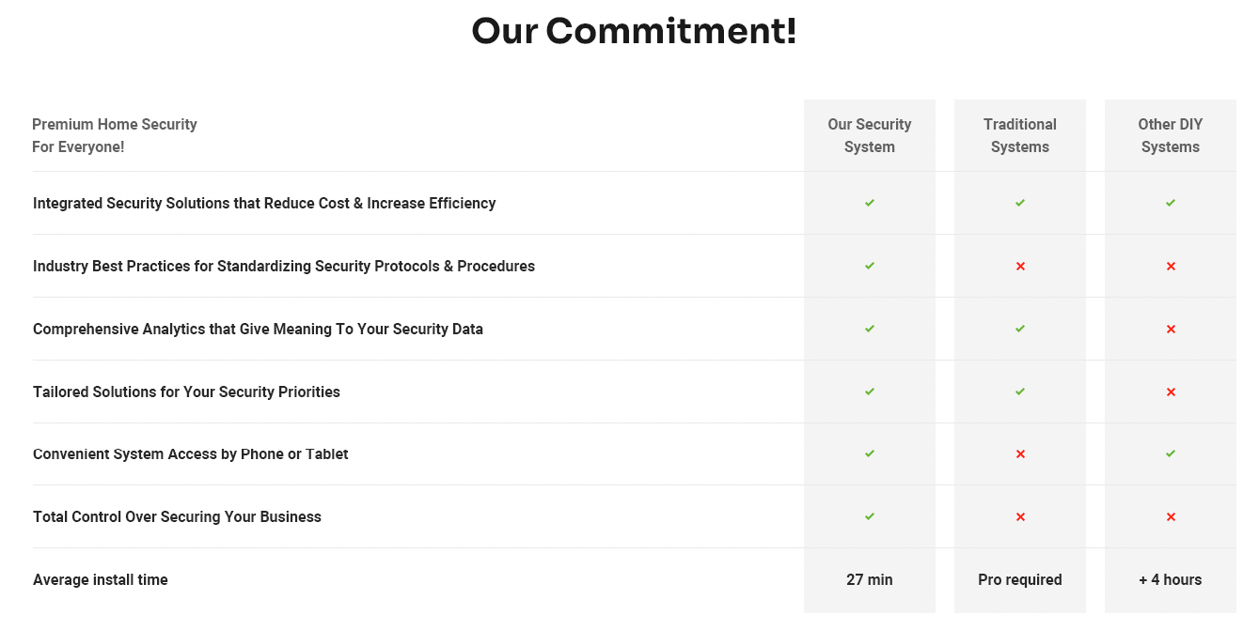Click Other DIY Systems checkmark for Integrated Security Solutions

(1171, 203)
